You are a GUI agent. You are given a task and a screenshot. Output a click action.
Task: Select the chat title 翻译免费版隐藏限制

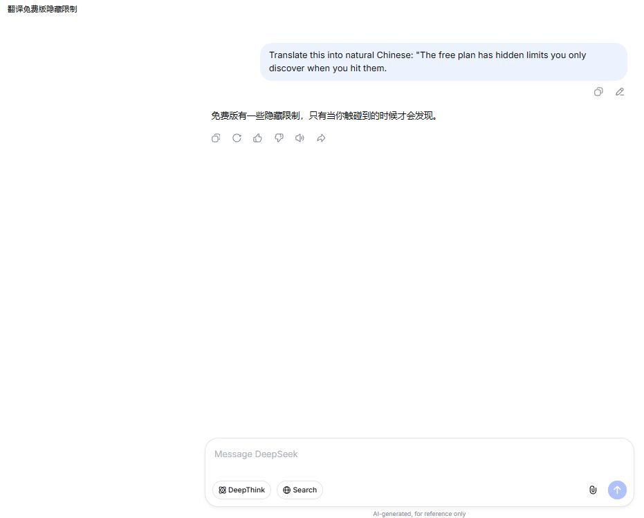tap(42, 9)
